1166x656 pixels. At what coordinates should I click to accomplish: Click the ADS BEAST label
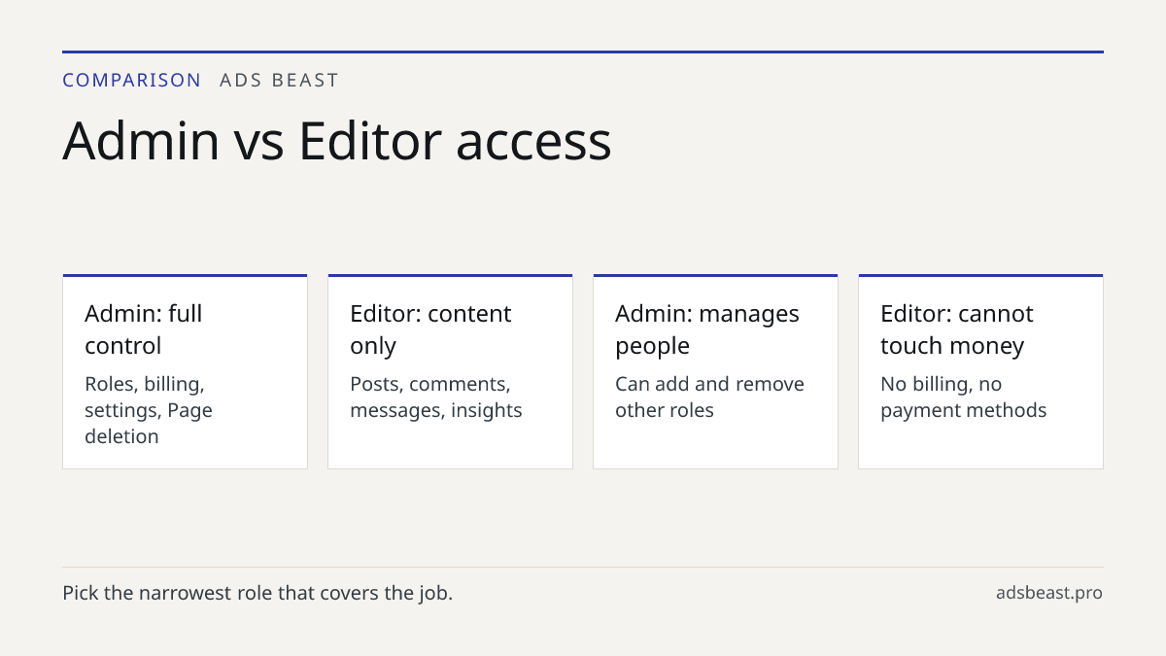point(279,81)
